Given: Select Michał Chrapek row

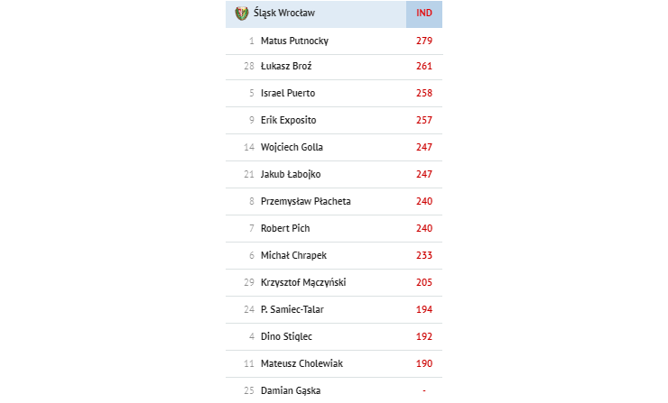Looking at the screenshot, I should [x=334, y=256].
